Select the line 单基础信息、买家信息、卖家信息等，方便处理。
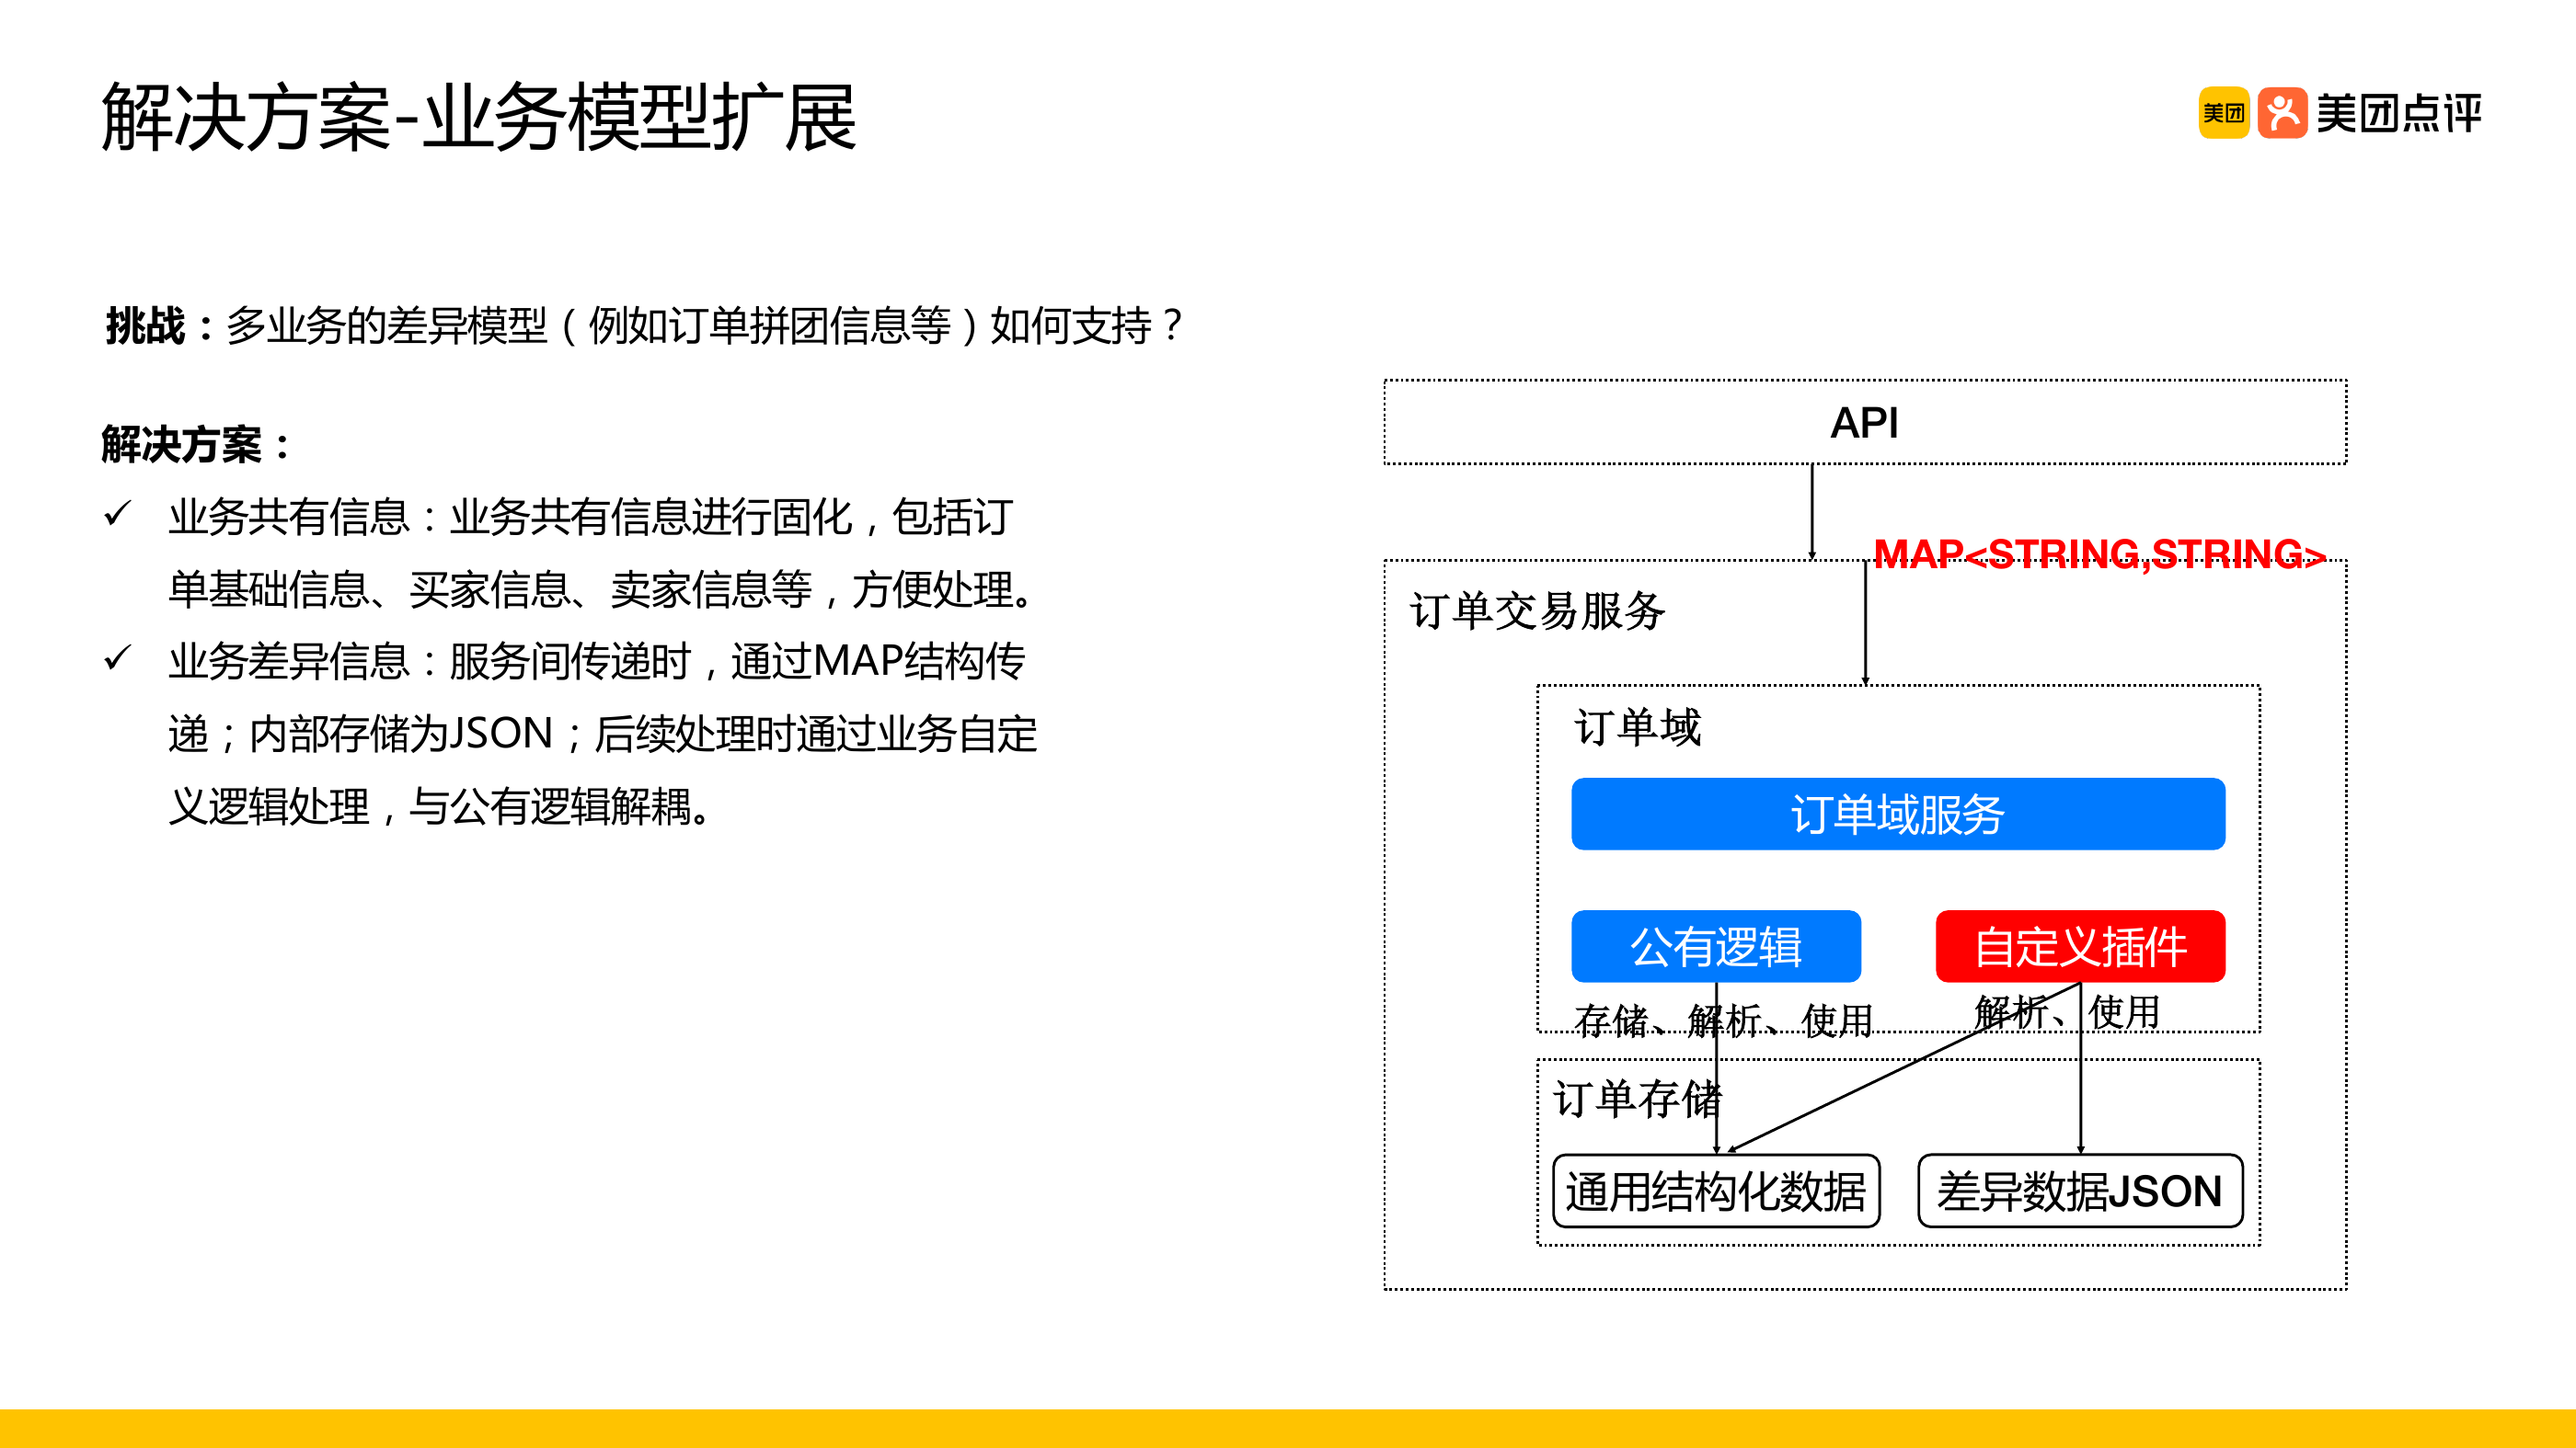The height and width of the screenshot is (1448, 2576). pyautogui.click(x=601, y=588)
